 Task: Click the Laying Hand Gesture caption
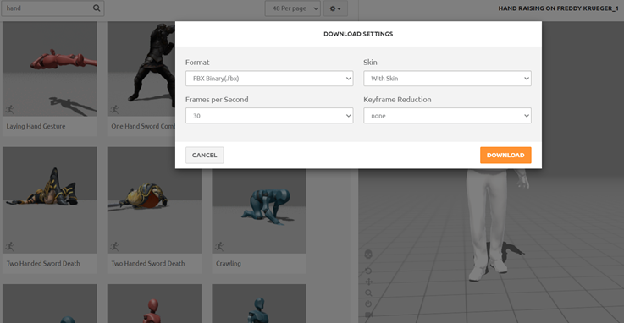tap(36, 126)
